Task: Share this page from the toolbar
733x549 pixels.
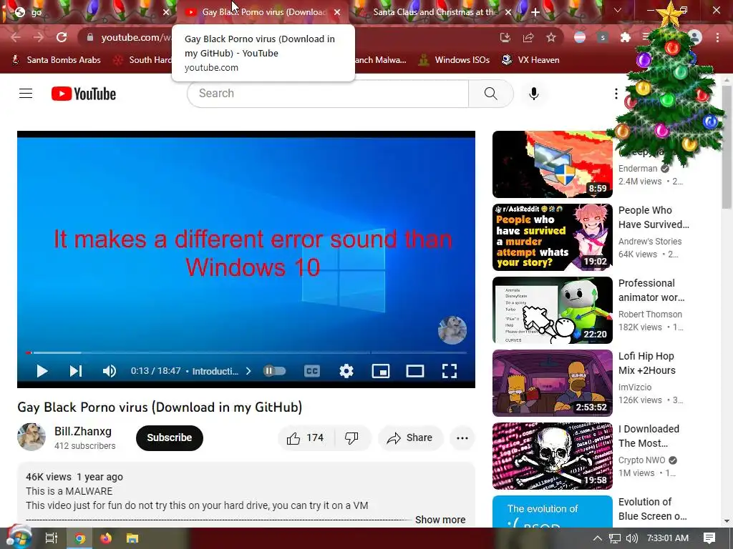Action: pyautogui.click(x=528, y=37)
